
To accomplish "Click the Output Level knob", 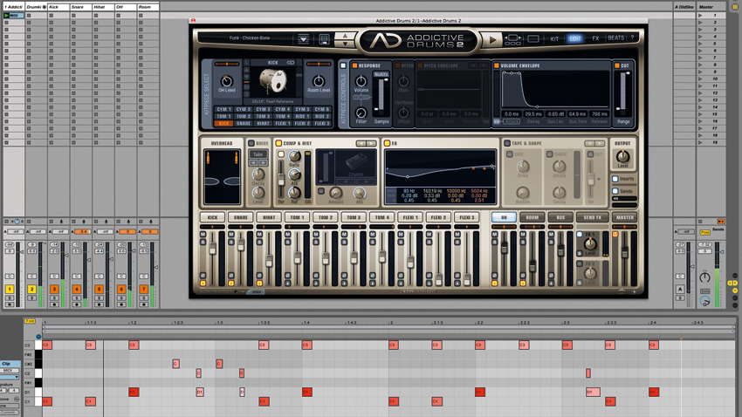I will (x=622, y=156).
